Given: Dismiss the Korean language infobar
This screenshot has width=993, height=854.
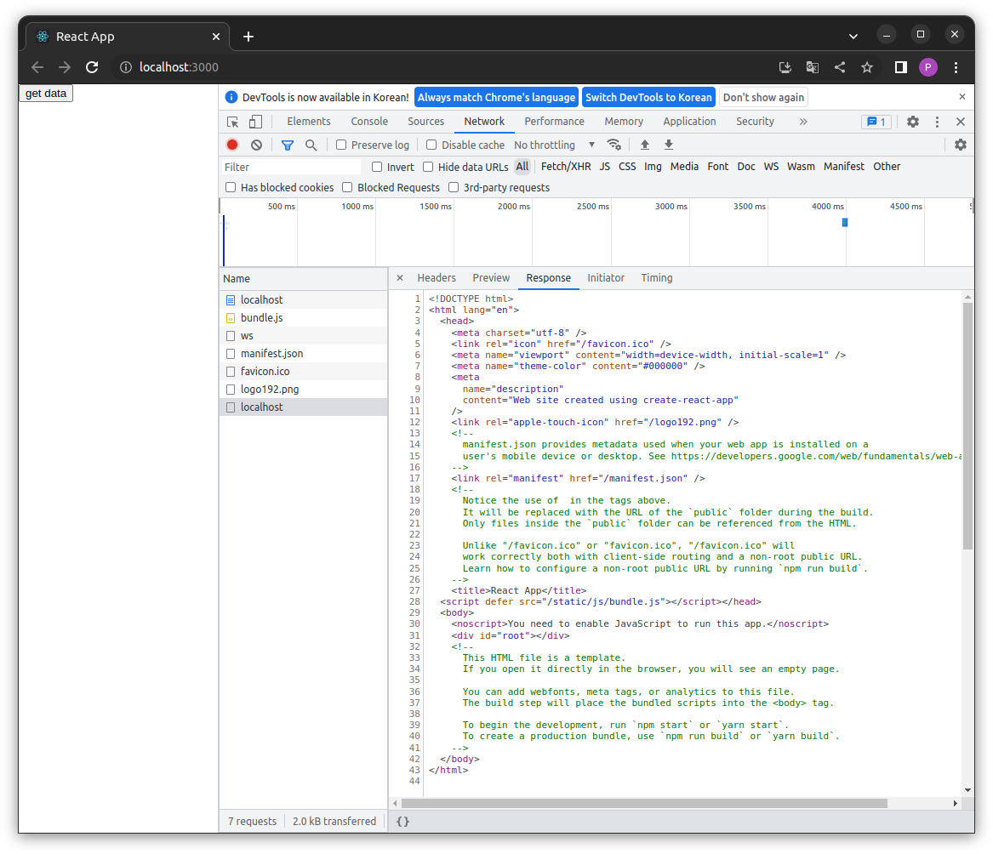Looking at the screenshot, I should click(962, 97).
